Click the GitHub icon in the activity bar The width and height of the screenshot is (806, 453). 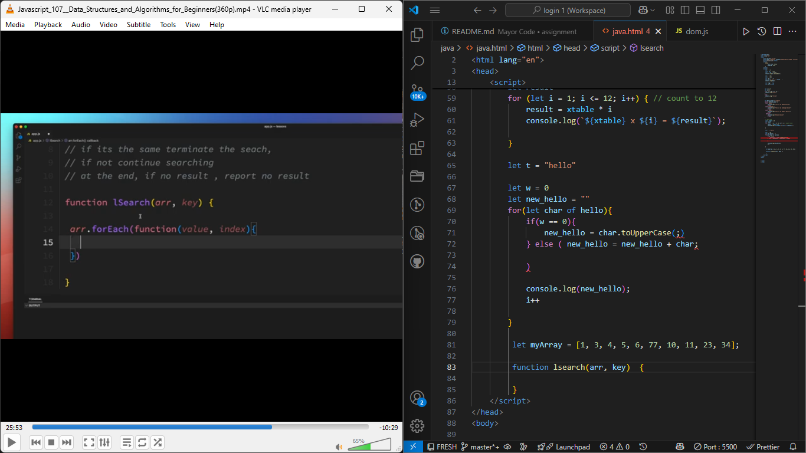pyautogui.click(x=417, y=261)
